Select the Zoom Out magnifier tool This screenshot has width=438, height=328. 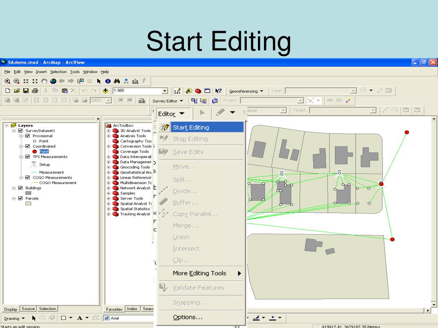tap(17, 81)
